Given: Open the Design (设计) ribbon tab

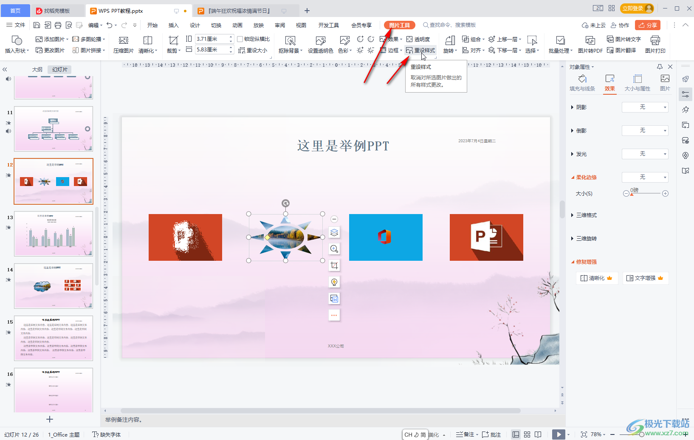Looking at the screenshot, I should pos(195,25).
